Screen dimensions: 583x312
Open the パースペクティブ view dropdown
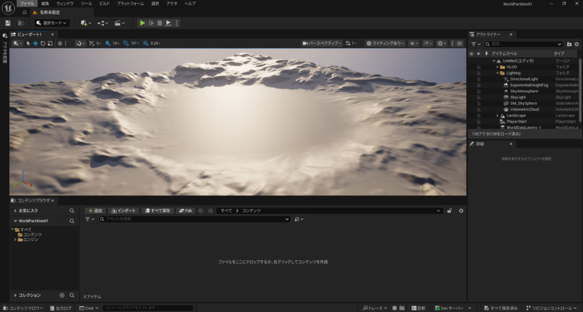coord(323,43)
